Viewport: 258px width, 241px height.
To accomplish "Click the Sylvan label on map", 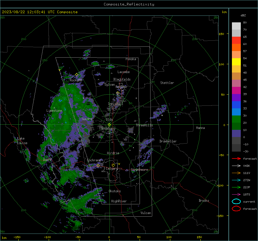I will (110, 85).
